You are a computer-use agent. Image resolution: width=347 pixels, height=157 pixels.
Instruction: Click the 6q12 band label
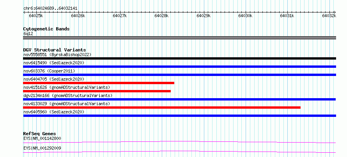(28, 34)
